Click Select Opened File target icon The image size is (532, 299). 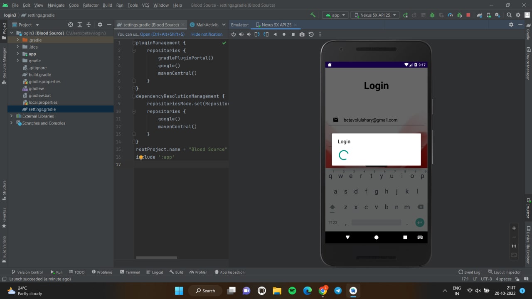click(x=70, y=25)
